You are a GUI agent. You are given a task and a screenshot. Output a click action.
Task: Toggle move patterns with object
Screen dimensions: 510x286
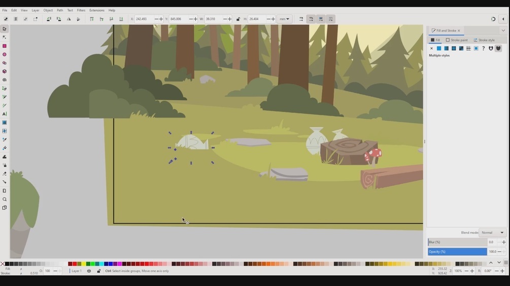pos(330,19)
